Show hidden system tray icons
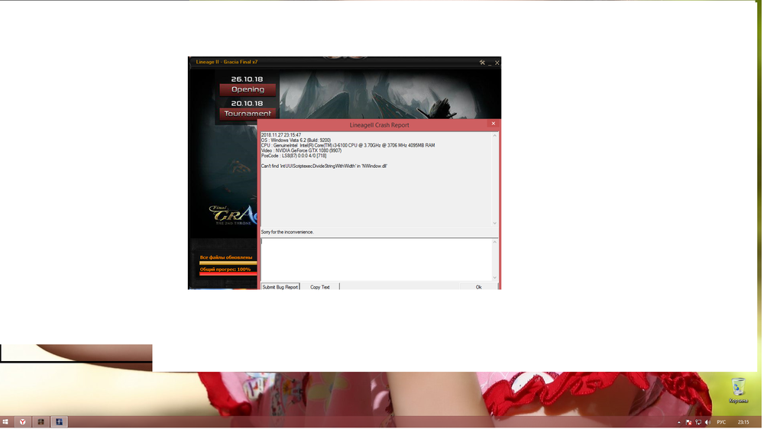Image resolution: width=764 pixels, height=429 pixels. pos(678,422)
